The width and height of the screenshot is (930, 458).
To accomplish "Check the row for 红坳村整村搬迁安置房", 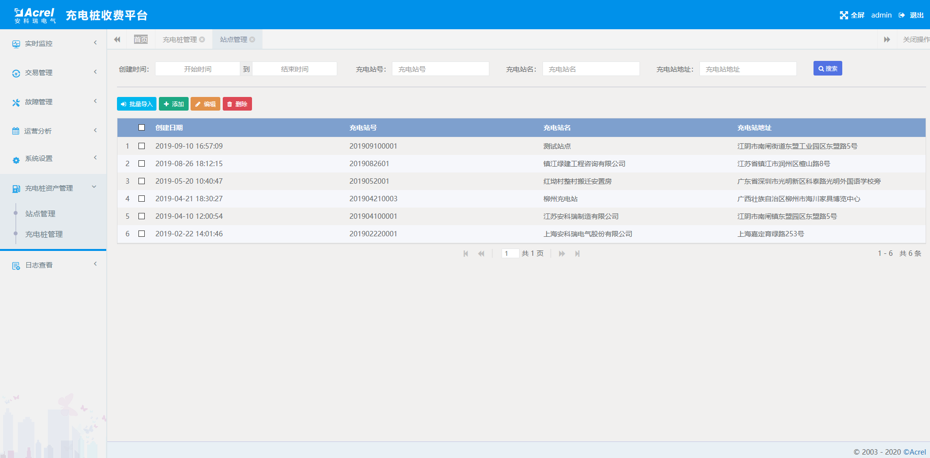I will click(141, 181).
